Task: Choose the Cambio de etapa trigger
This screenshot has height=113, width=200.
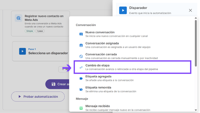Action: pos(133,67)
